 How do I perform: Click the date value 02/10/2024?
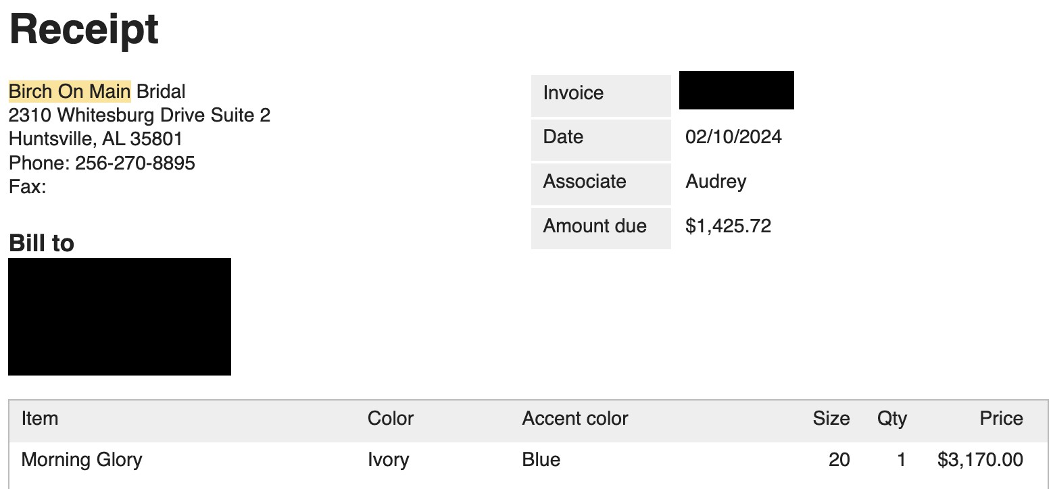tap(733, 137)
